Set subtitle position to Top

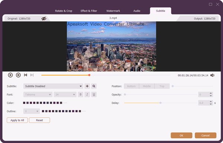point(162,86)
